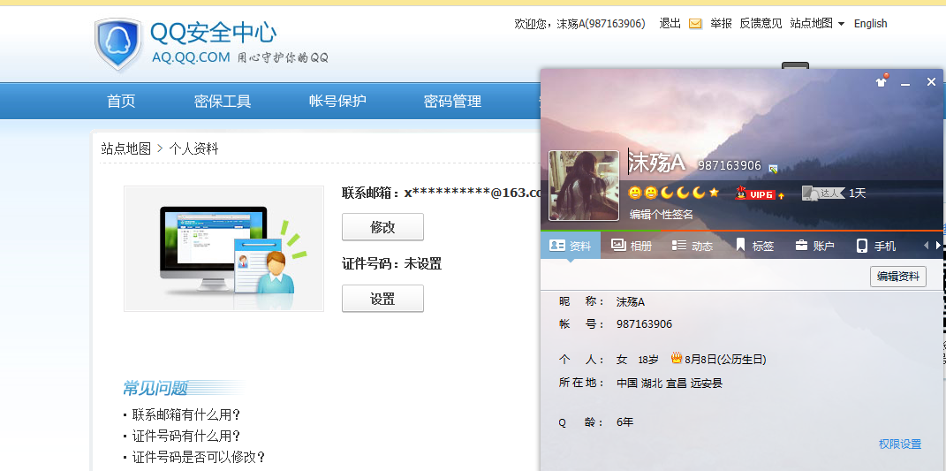Open FAQ 证件号码是否可以修改？
Image resolution: width=946 pixels, height=471 pixels.
click(199, 457)
